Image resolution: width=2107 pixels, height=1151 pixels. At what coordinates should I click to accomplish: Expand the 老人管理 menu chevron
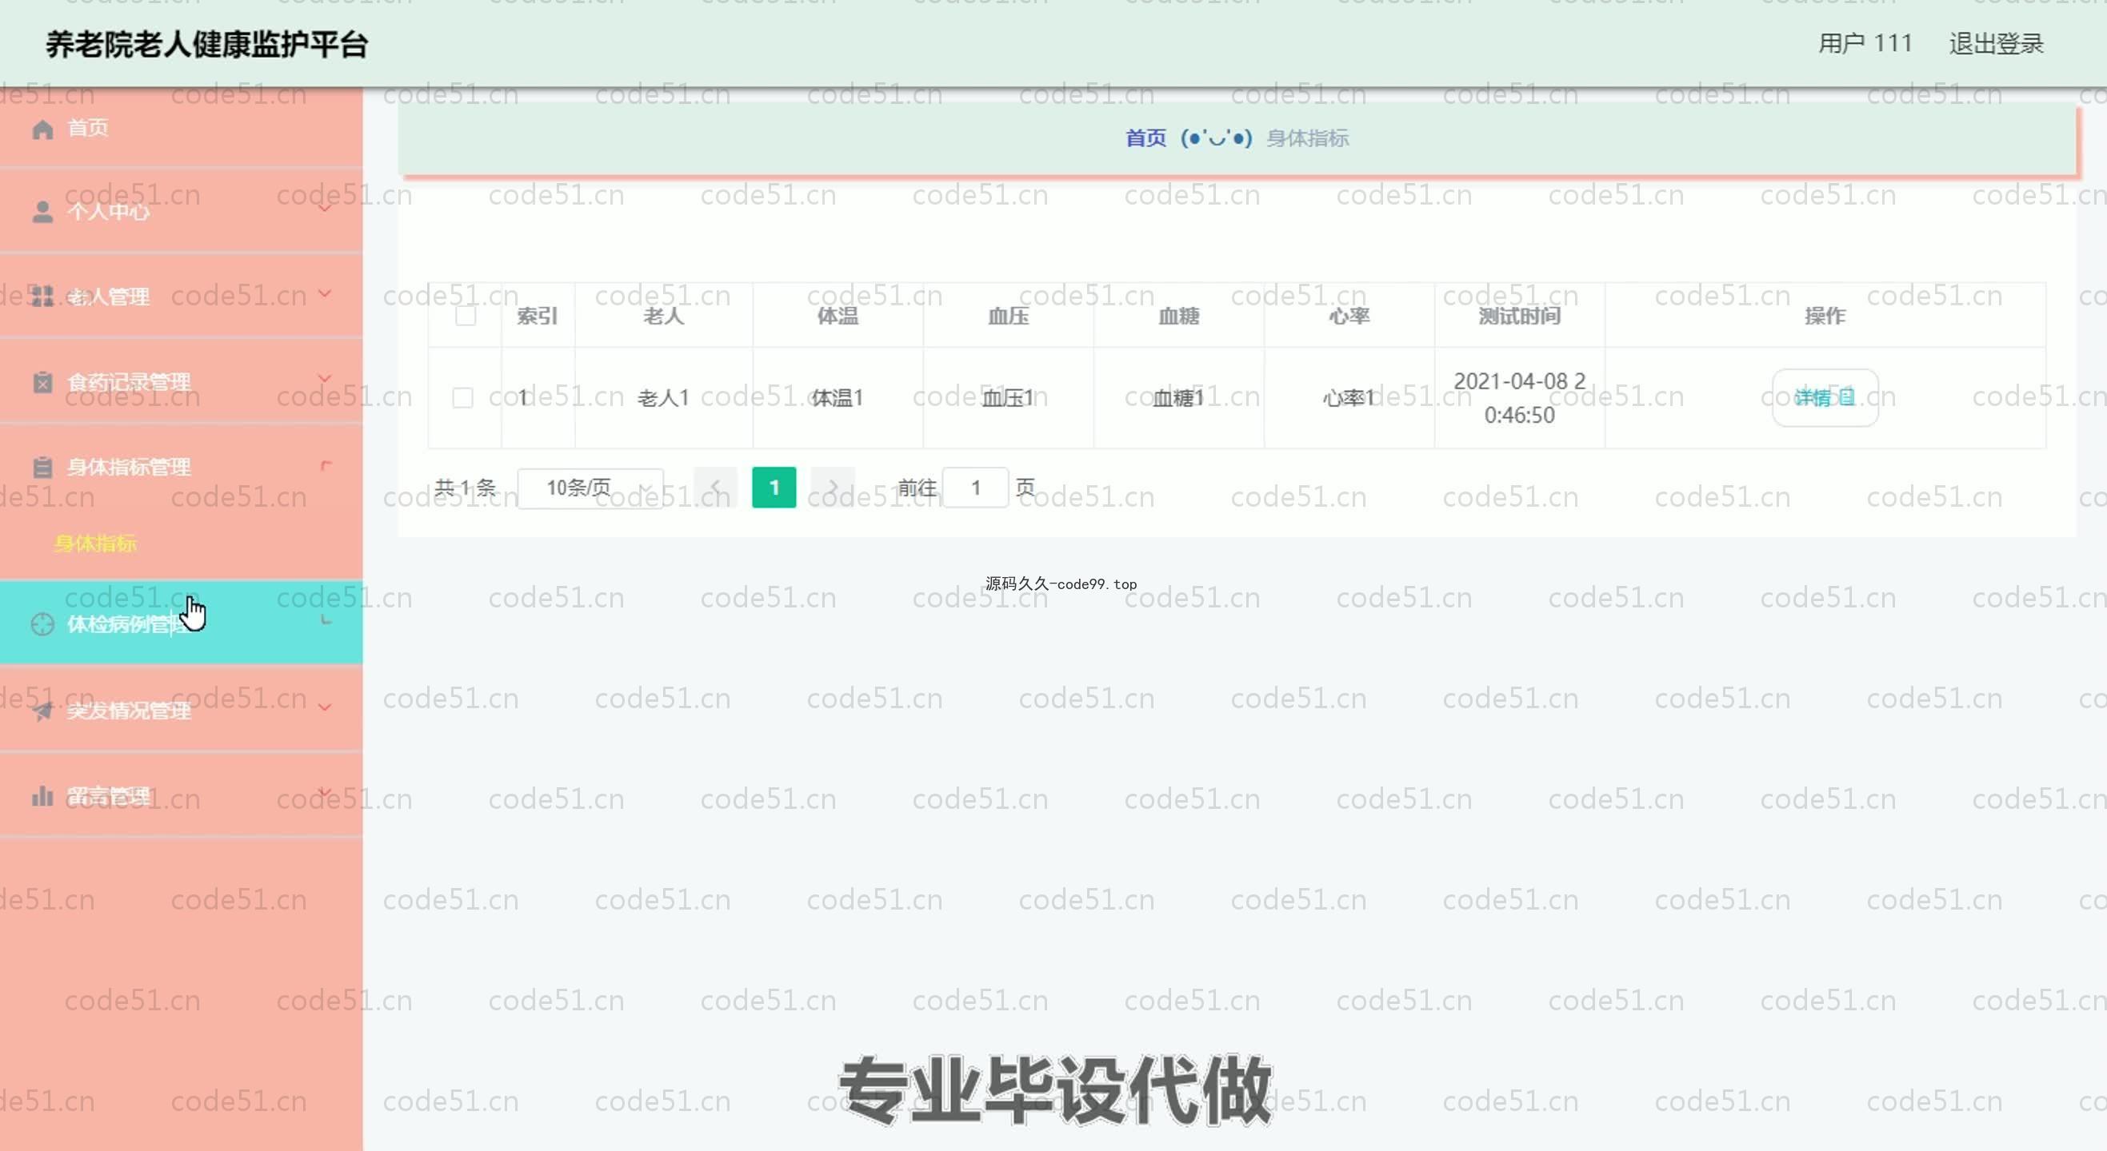(325, 293)
